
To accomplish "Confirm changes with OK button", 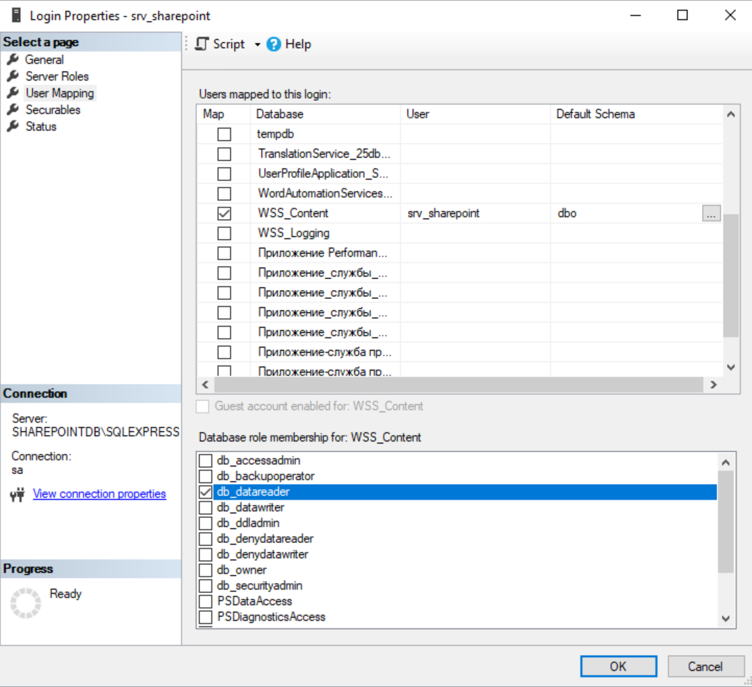I will pyautogui.click(x=618, y=666).
